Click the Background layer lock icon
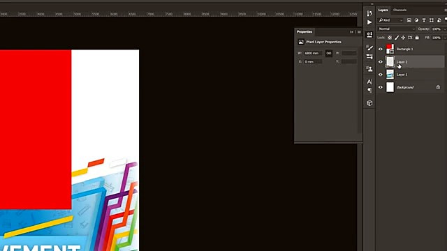 tap(438, 87)
